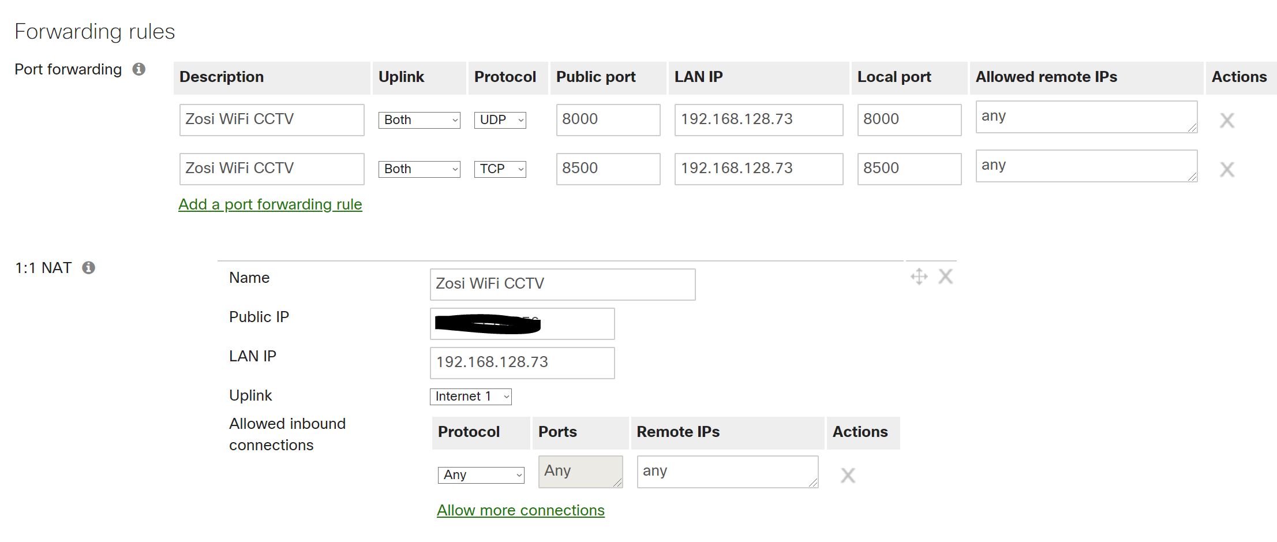Screen dimensions: 1277x542
Task: Open Uplink dropdown for the UDP rule
Action: click(x=419, y=120)
